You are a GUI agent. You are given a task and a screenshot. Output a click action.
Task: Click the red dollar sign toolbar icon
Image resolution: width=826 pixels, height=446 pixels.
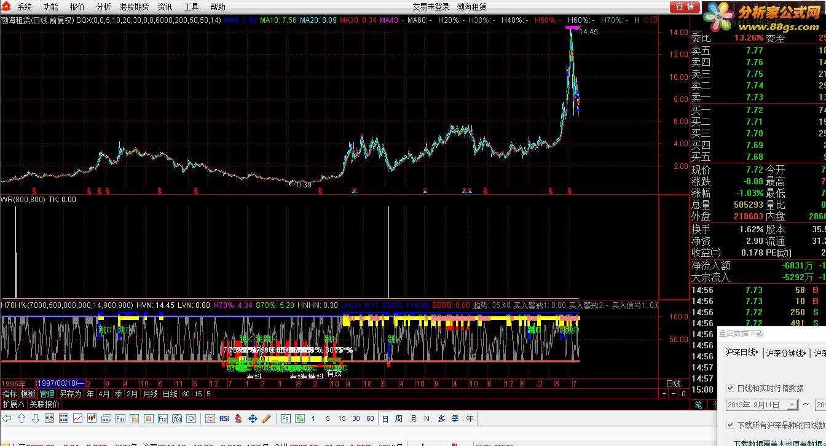pyautogui.click(x=238, y=418)
